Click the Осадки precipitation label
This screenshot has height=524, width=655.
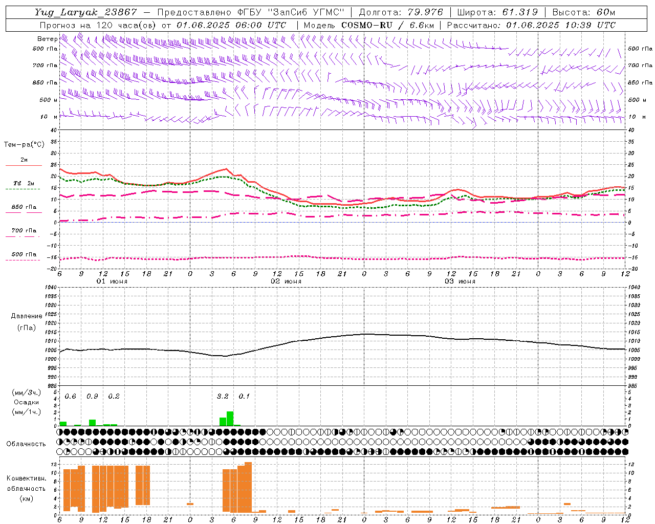27,402
